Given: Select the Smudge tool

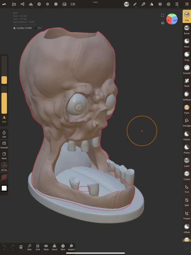Looking at the screenshot, I should pyautogui.click(x=187, y=122).
